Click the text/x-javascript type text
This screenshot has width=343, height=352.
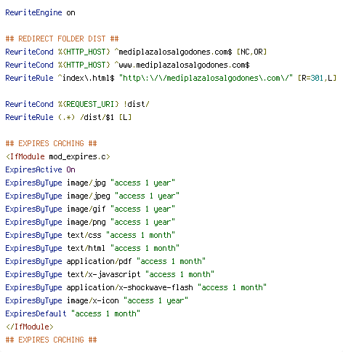104,274
